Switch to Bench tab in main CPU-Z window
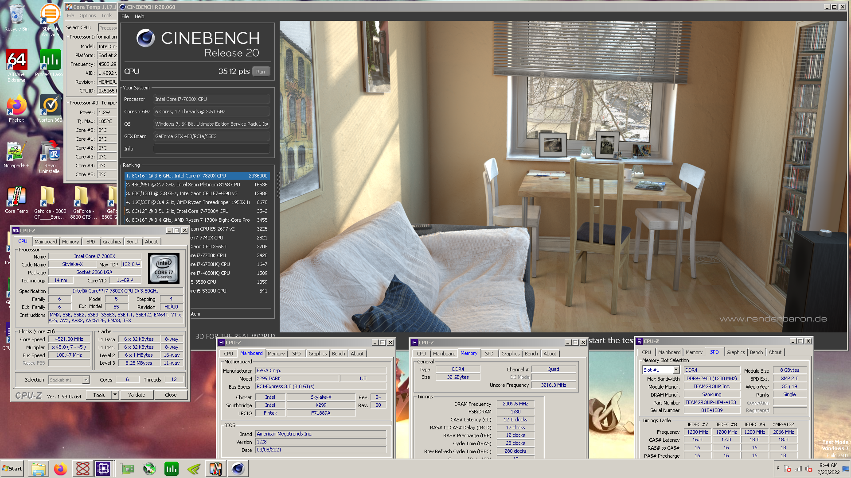Image resolution: width=851 pixels, height=478 pixels. [133, 242]
